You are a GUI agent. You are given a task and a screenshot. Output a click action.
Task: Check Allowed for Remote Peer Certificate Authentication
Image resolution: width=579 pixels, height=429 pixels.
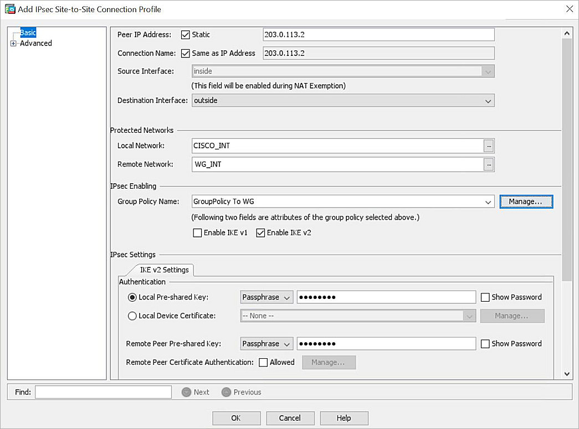263,362
